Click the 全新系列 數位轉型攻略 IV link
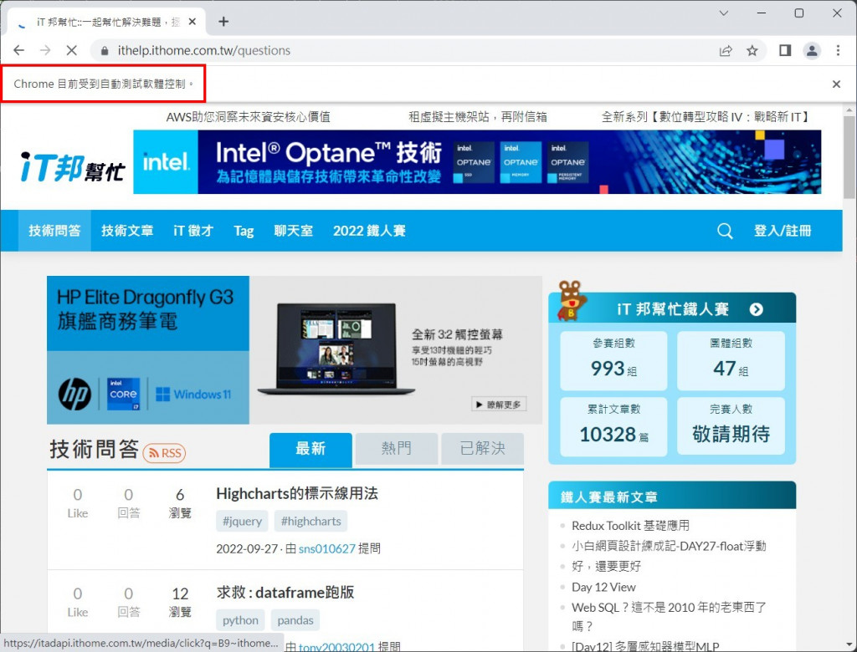This screenshot has width=857, height=652. click(706, 117)
